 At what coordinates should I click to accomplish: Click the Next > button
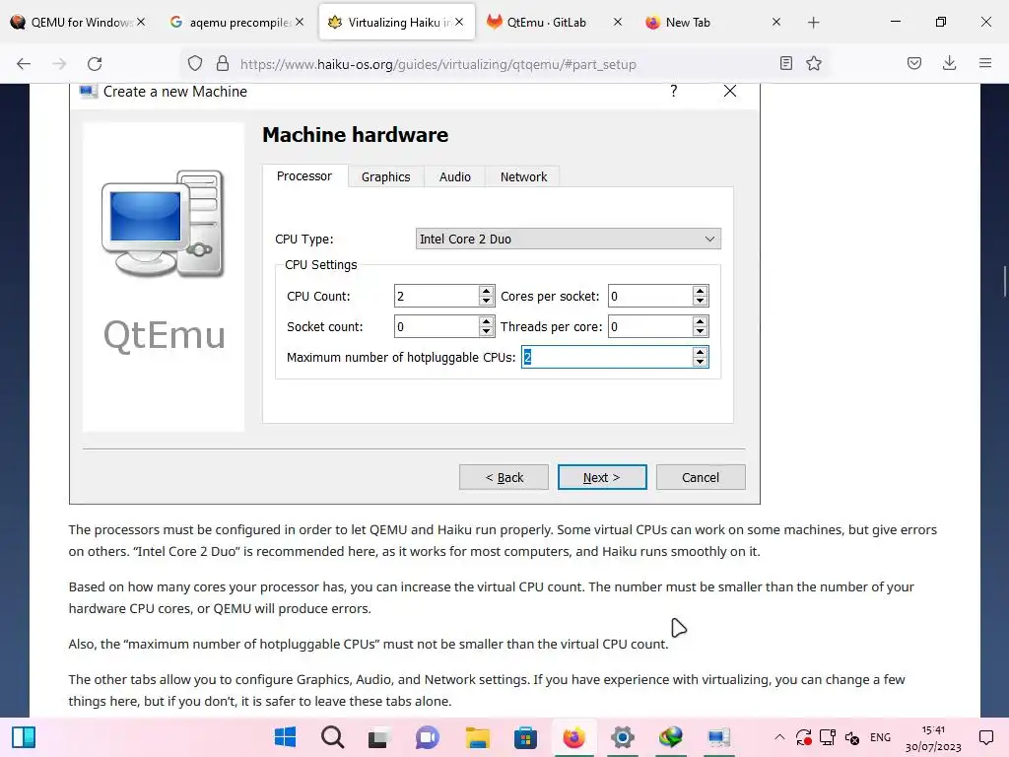point(602,478)
